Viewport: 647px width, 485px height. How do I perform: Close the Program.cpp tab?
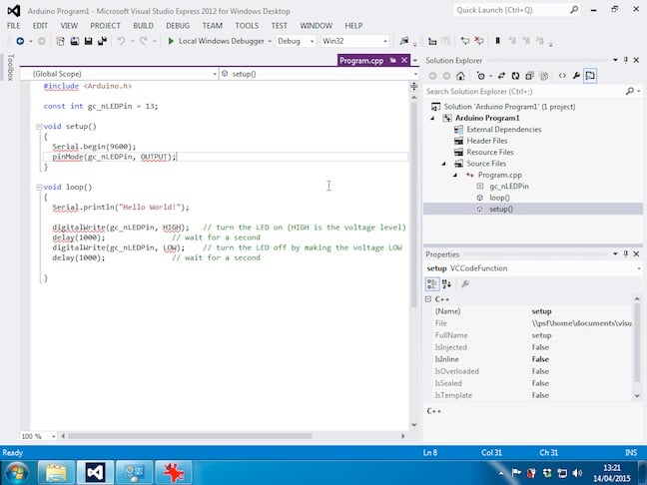404,61
